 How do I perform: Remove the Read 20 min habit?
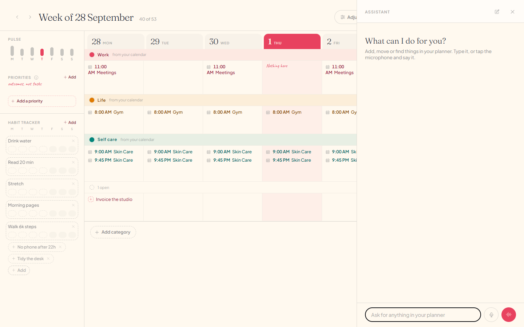pyautogui.click(x=73, y=162)
